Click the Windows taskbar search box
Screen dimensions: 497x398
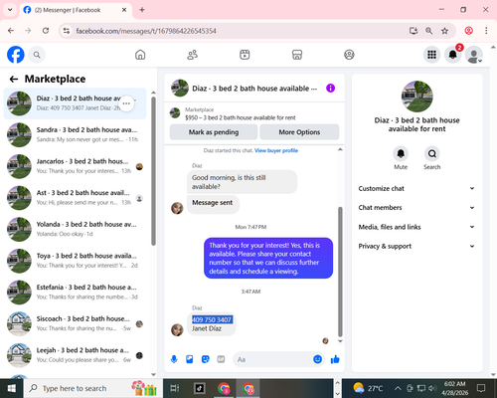(93, 388)
